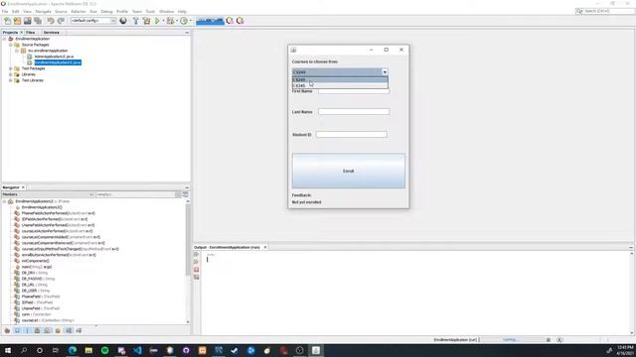Open the Refactor menu
This screenshot has height=357, width=636.
(x=79, y=11)
